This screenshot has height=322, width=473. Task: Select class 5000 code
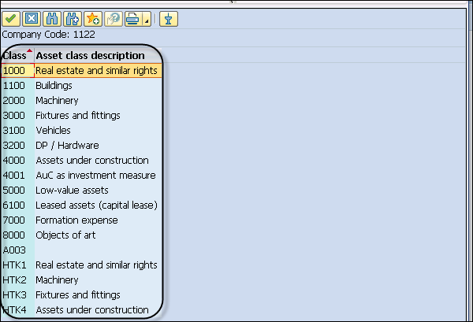click(x=14, y=190)
